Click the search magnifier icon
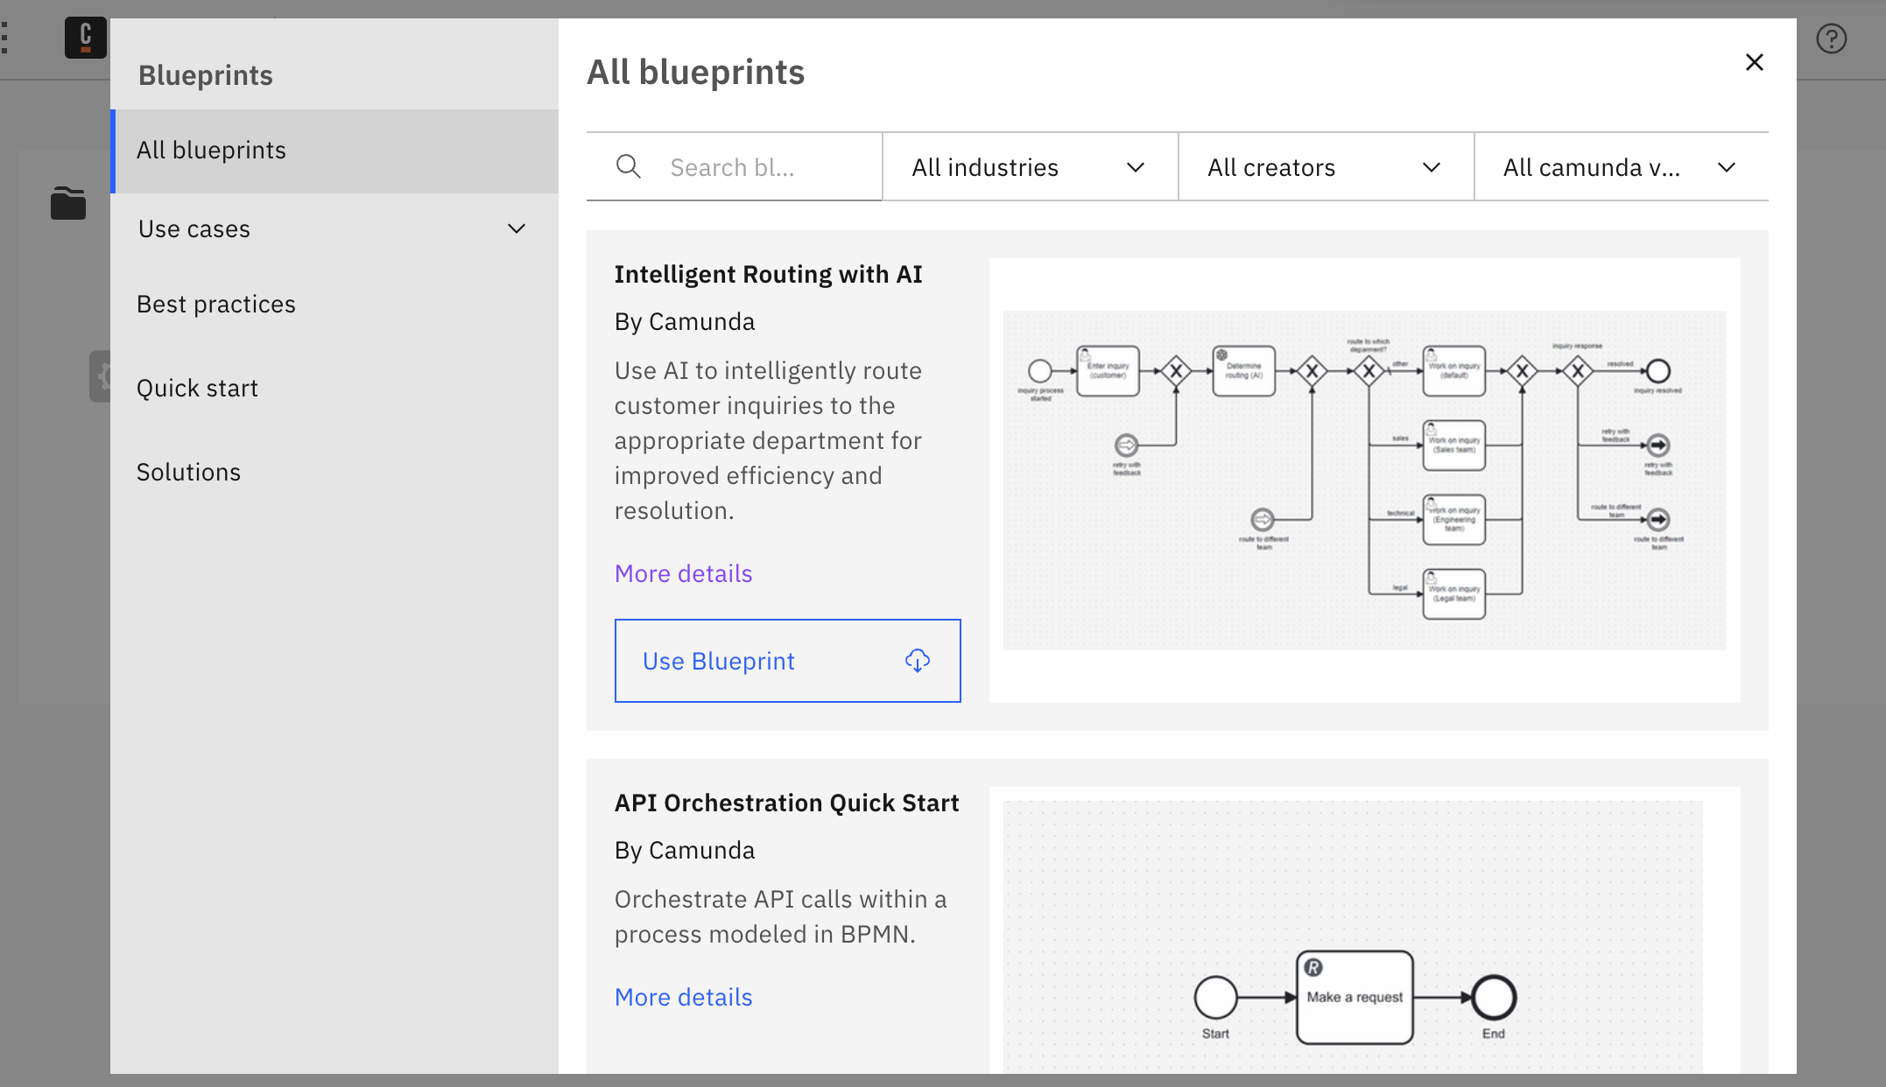 pyautogui.click(x=629, y=166)
